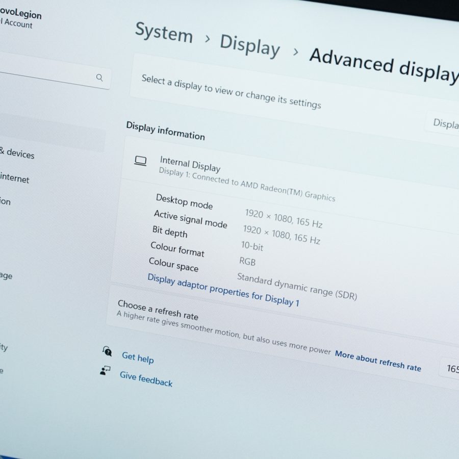Click 'Standard dynamic range (SDR)' value
This screenshot has height=459, width=459.
coord(297,286)
